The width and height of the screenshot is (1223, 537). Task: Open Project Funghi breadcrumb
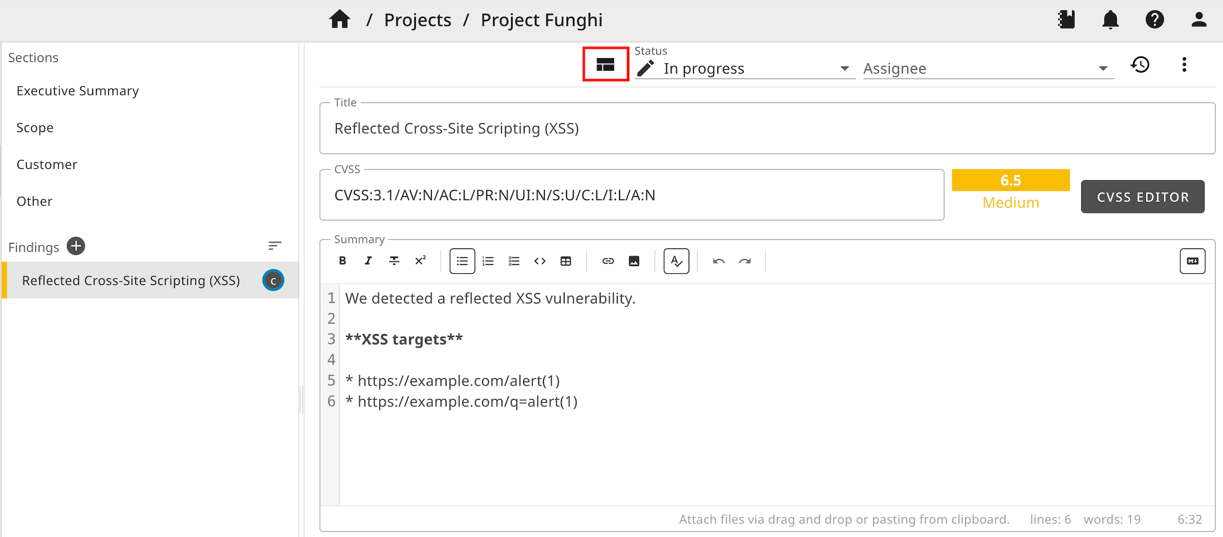coord(541,20)
